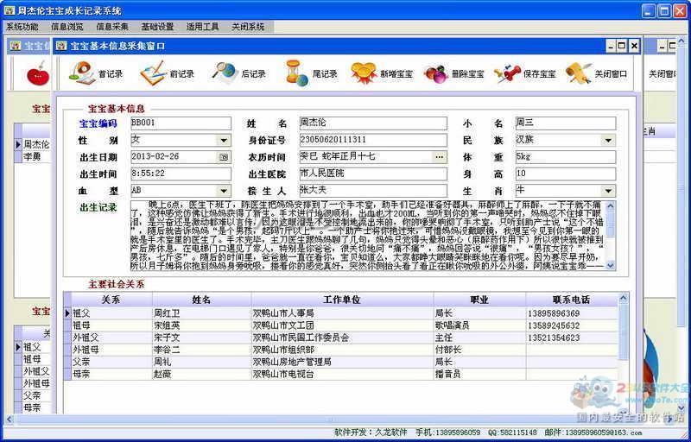Go to previous record (前记录)

pyautogui.click(x=167, y=73)
